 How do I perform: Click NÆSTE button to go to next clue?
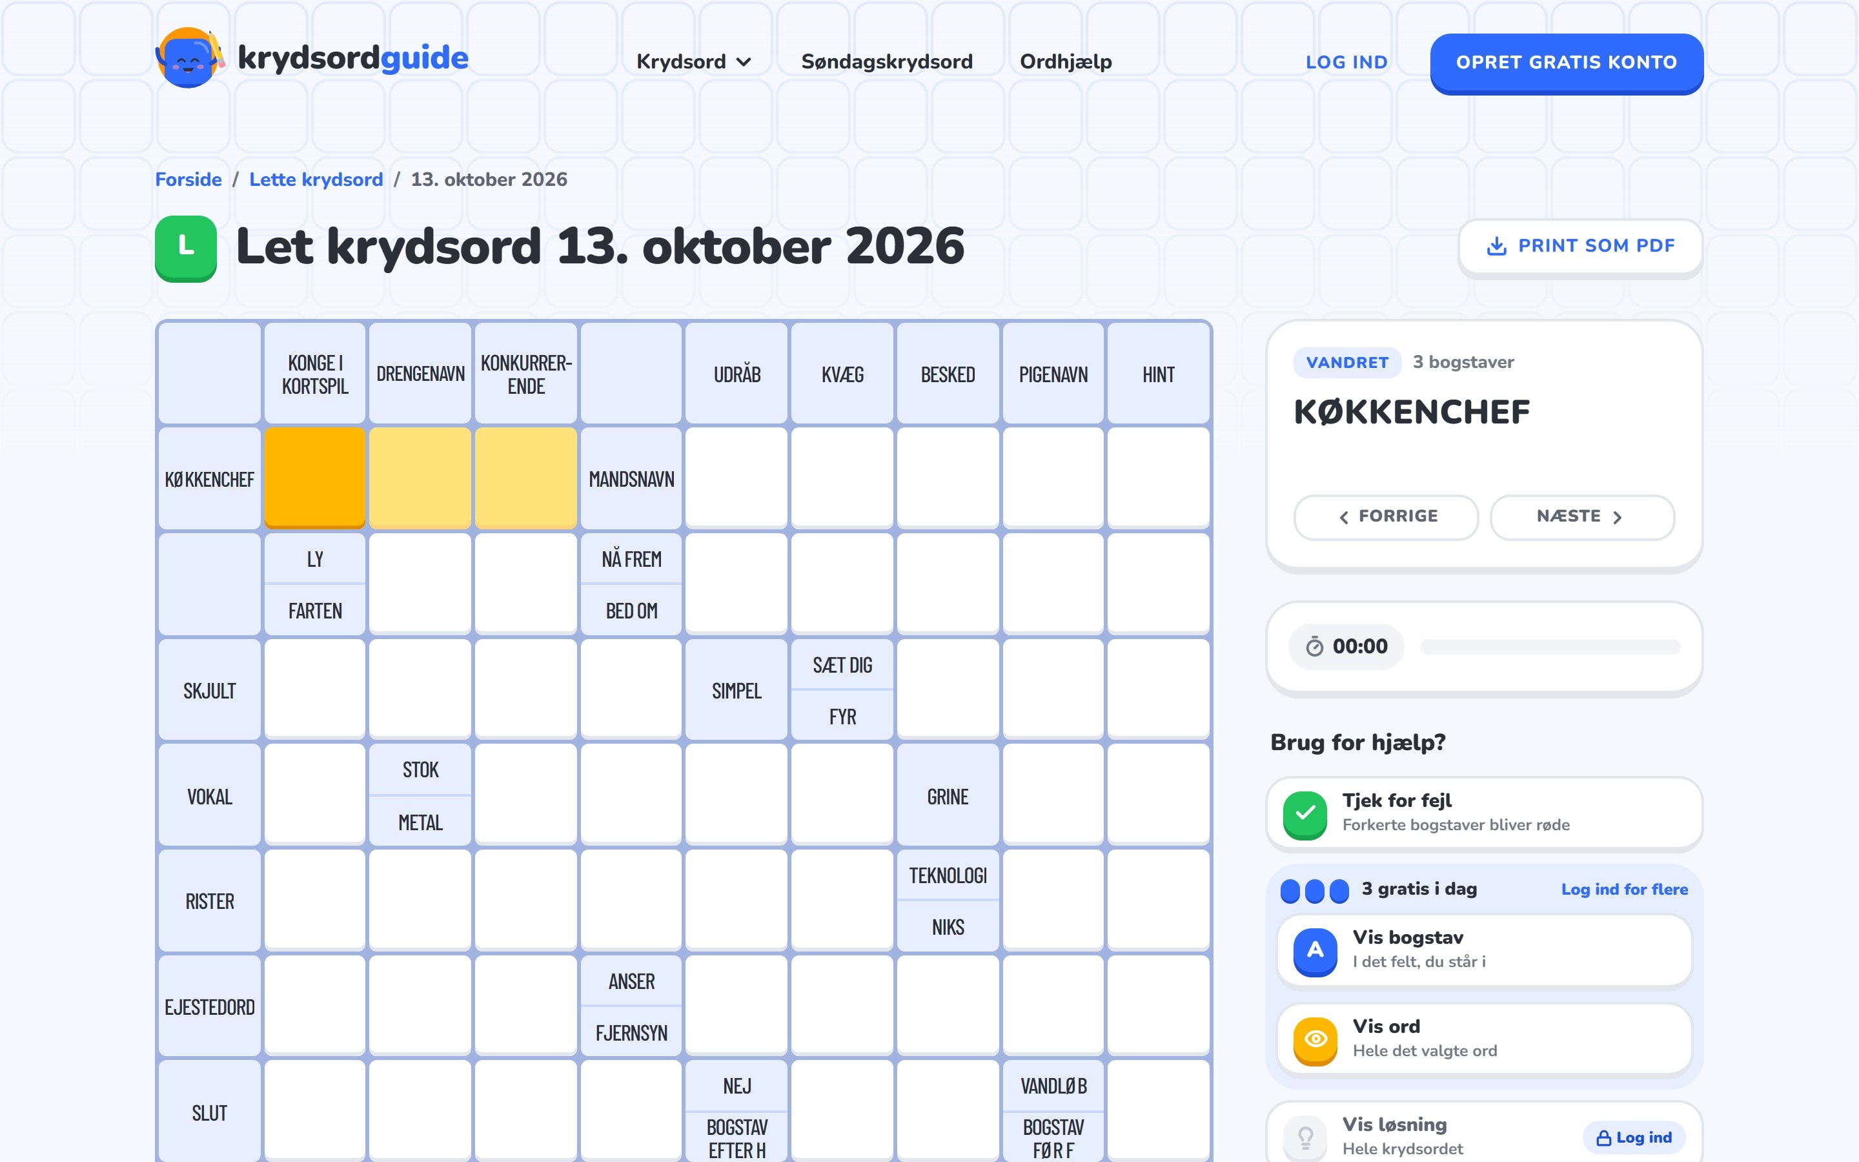tap(1581, 516)
